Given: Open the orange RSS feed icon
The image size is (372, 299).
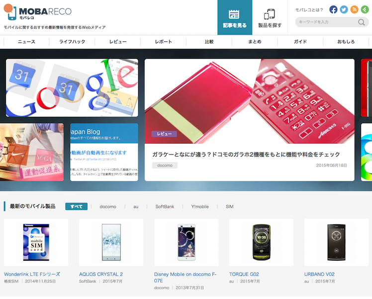Looking at the screenshot, I should coord(354,9).
